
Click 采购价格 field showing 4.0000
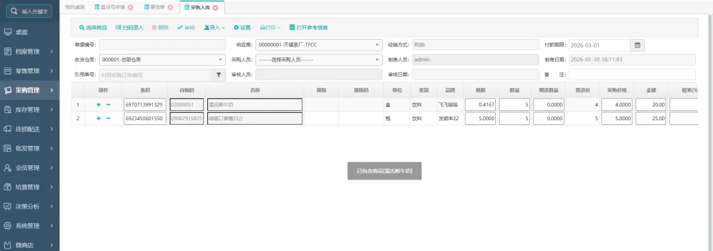point(617,105)
